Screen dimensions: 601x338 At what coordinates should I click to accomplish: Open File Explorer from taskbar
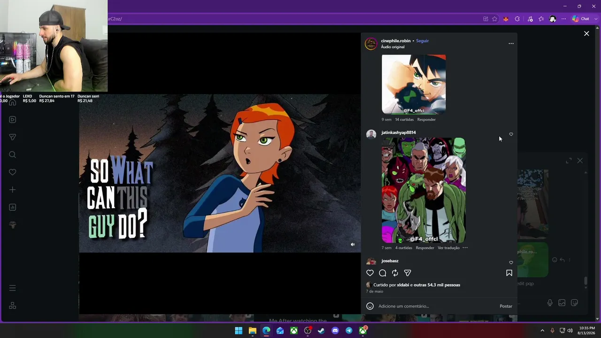point(252,330)
